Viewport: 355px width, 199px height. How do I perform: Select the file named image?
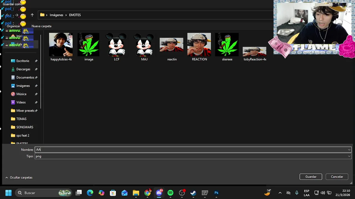coord(89,47)
